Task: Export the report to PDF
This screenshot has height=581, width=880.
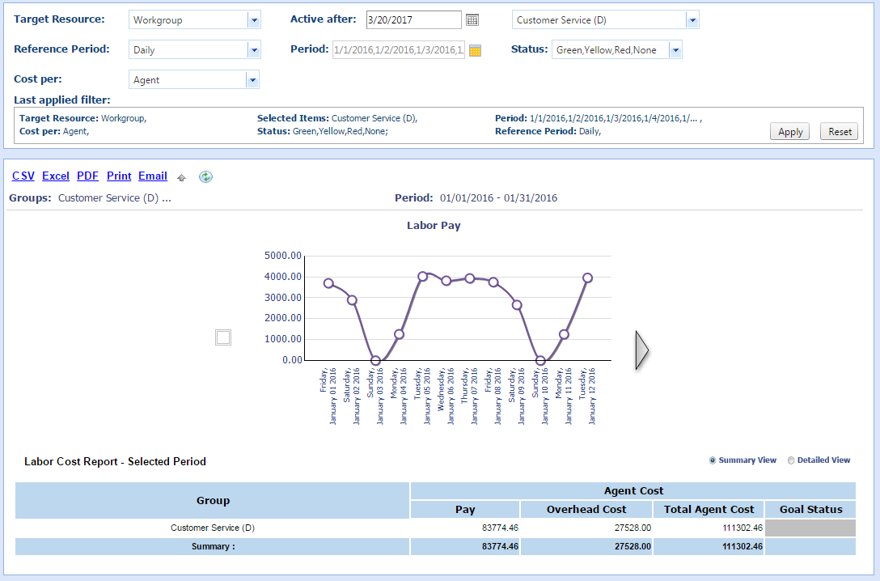Action: coord(87,176)
